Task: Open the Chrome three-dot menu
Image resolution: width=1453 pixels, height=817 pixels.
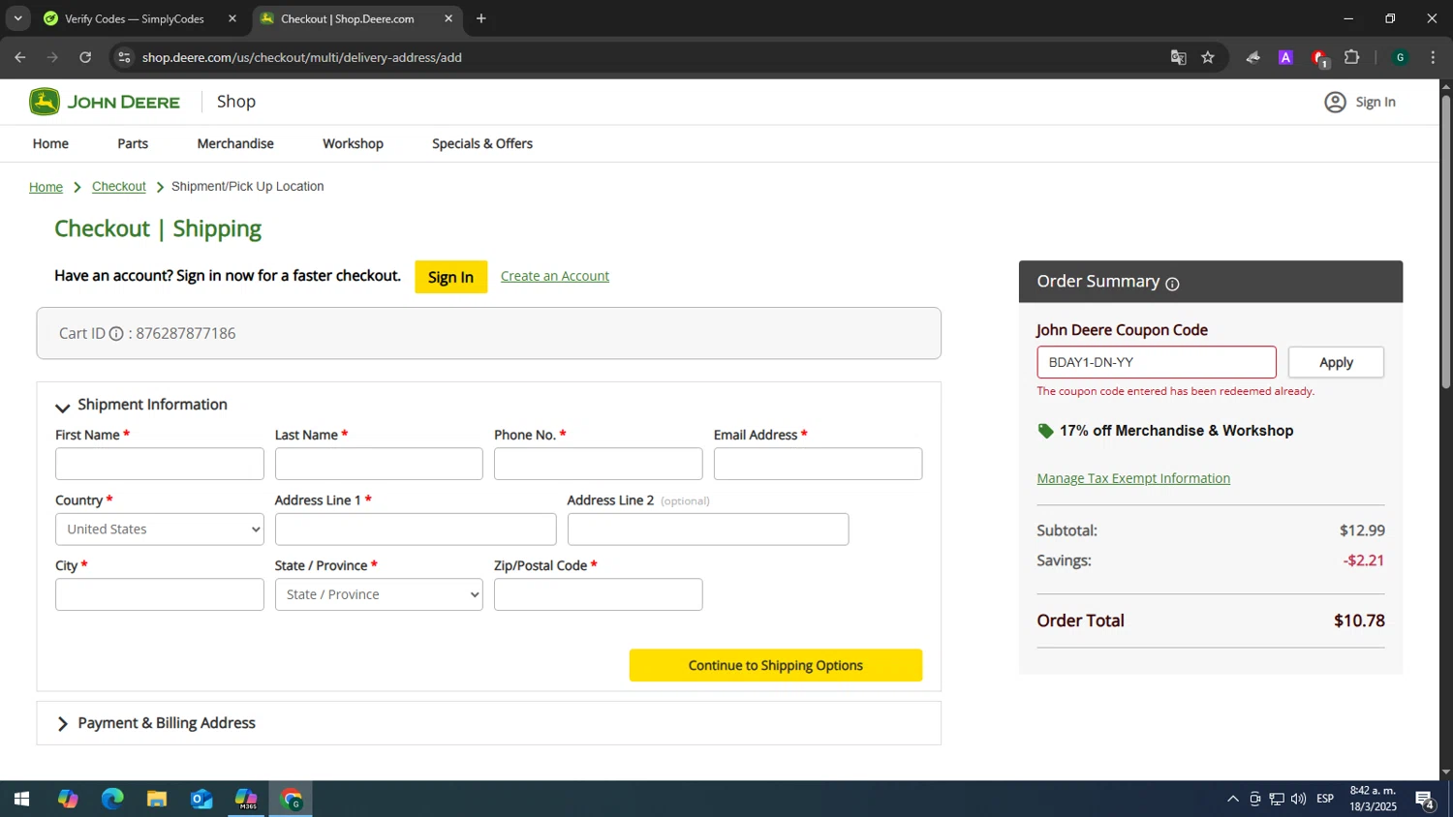Action: [x=1433, y=57]
